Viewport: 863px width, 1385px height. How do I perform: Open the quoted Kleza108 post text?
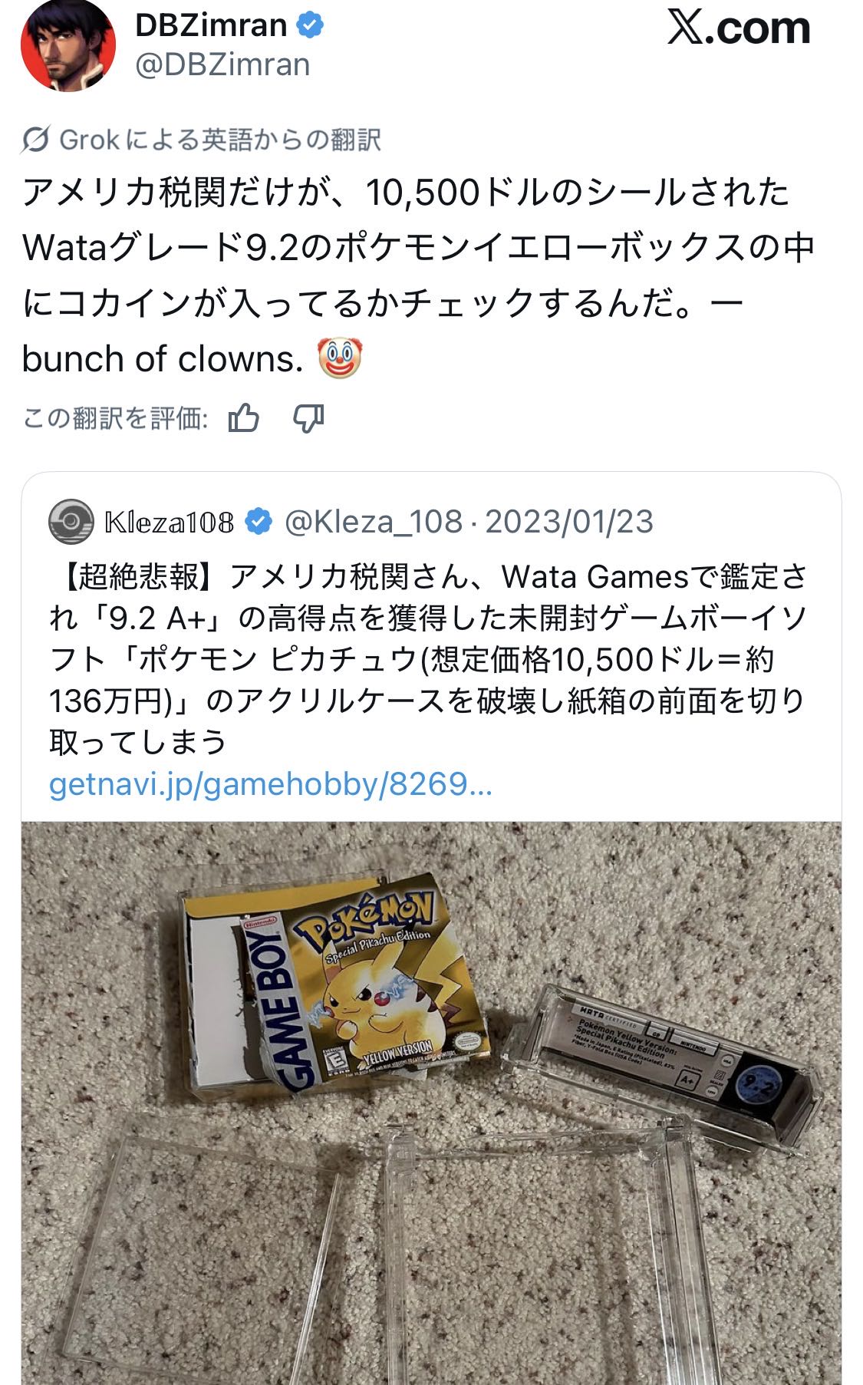(428, 659)
